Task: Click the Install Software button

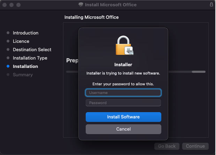Action: 123,117
